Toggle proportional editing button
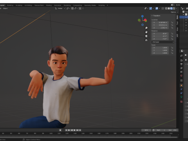 (80, 9)
